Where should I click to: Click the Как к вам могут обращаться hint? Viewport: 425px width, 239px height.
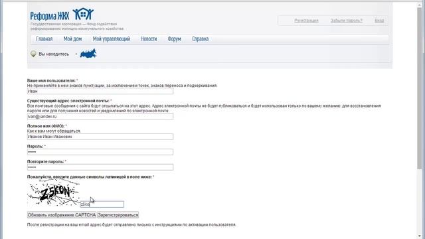pyautogui.click(x=54, y=131)
